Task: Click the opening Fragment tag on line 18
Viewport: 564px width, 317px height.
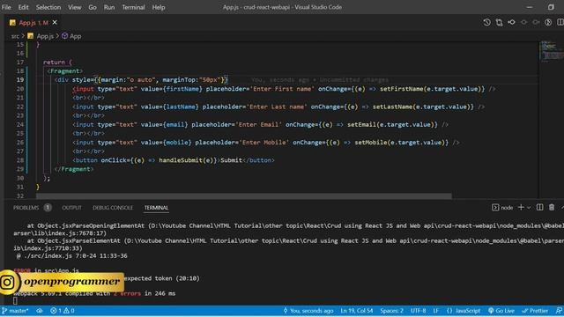Action: [64, 71]
